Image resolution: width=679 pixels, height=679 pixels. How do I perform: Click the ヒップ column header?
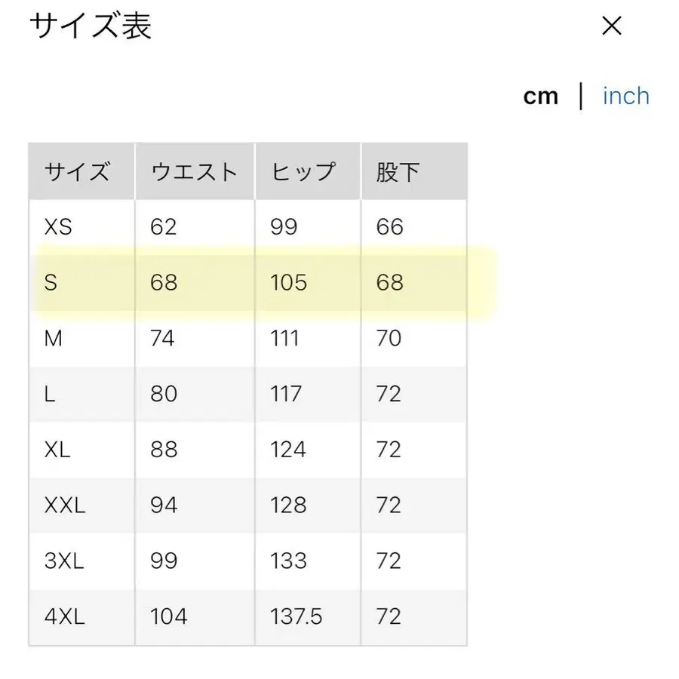pyautogui.click(x=303, y=171)
